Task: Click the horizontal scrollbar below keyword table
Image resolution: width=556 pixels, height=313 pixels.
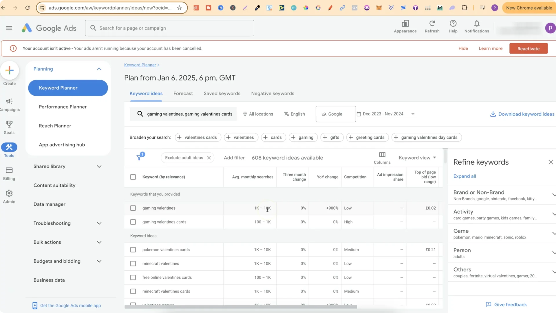Action: click(x=240, y=307)
